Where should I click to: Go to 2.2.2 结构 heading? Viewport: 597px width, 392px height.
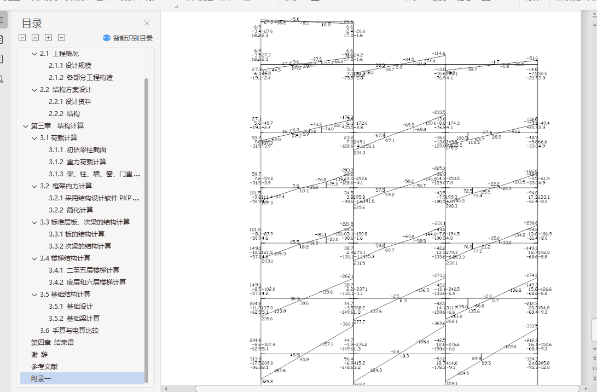[65, 113]
